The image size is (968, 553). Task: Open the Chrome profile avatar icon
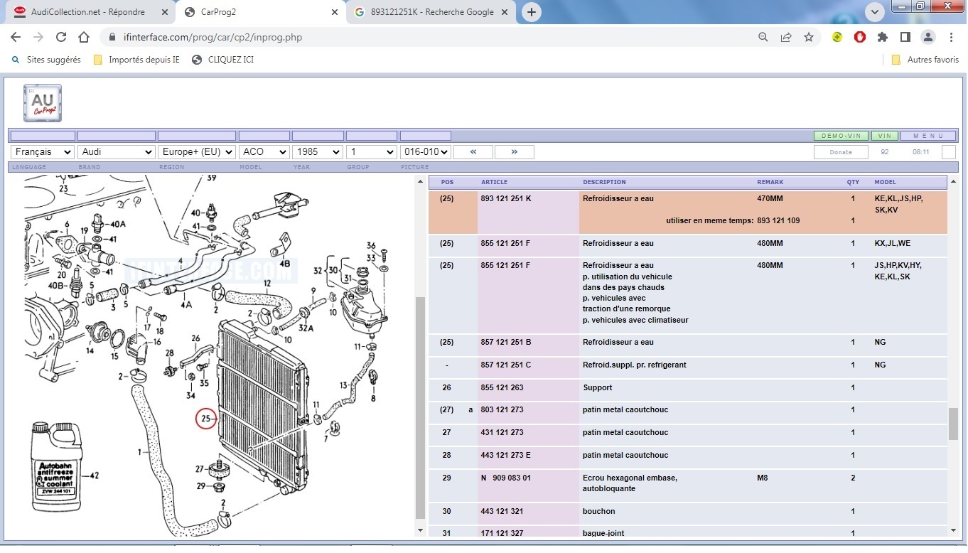point(928,37)
